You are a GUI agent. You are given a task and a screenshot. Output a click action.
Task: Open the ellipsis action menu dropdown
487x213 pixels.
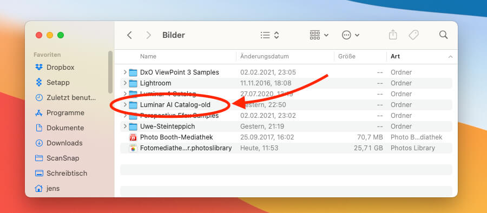click(x=350, y=35)
